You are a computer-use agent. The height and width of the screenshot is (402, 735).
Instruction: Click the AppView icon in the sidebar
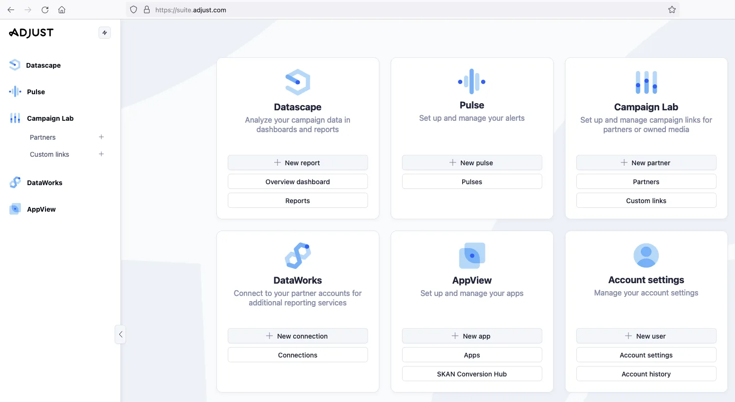(15, 209)
